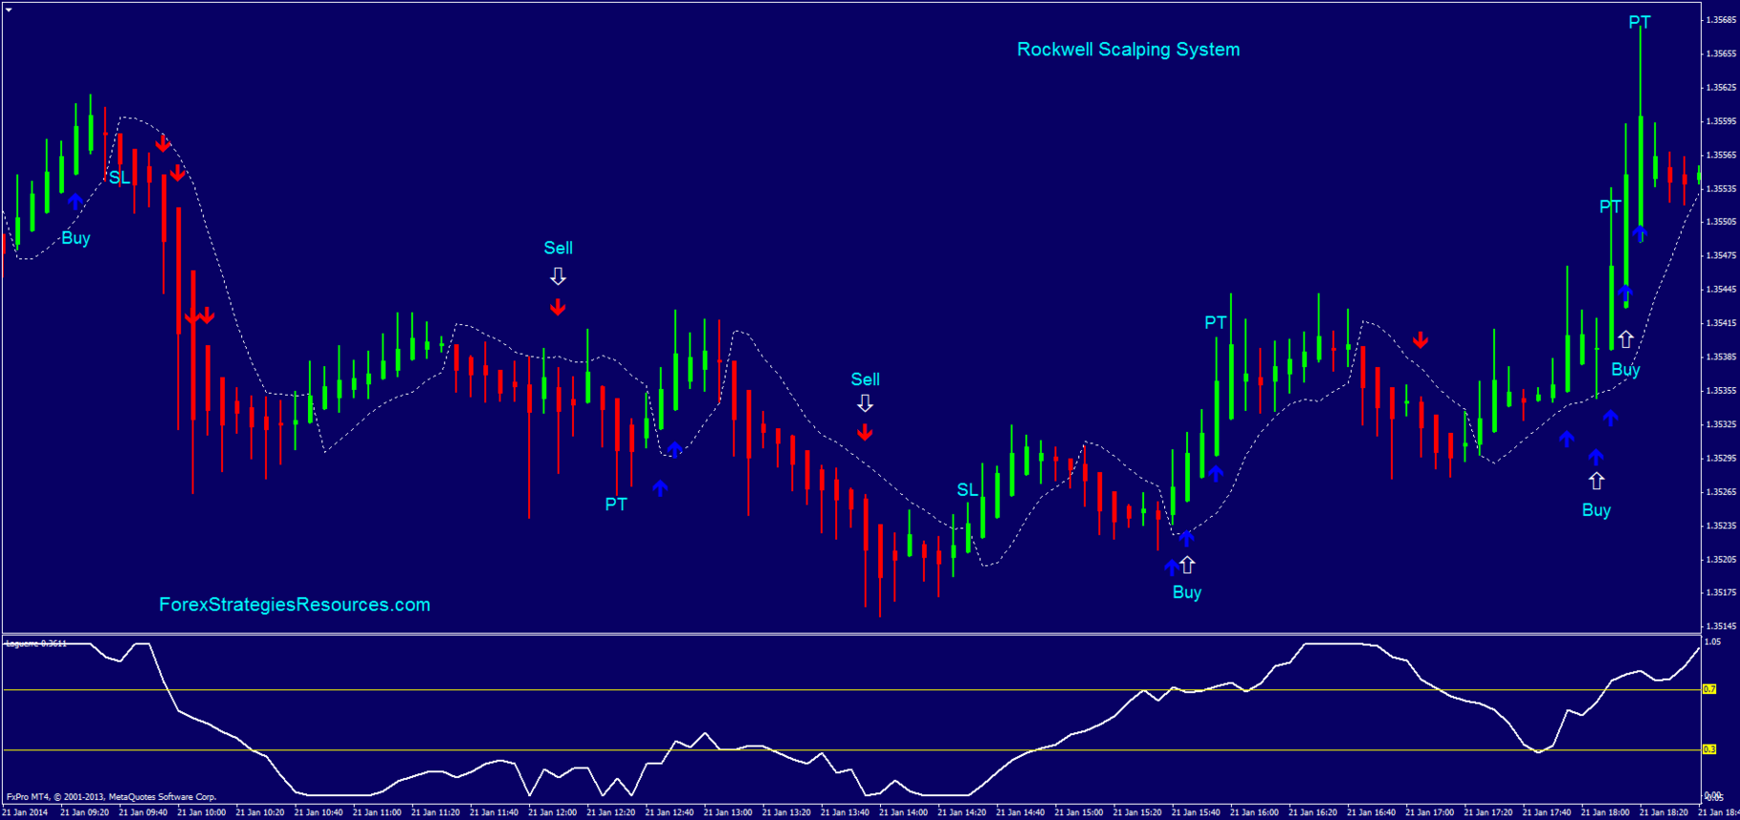
Task: Click the 1.05 scale value in indicator window
Action: point(1713,641)
